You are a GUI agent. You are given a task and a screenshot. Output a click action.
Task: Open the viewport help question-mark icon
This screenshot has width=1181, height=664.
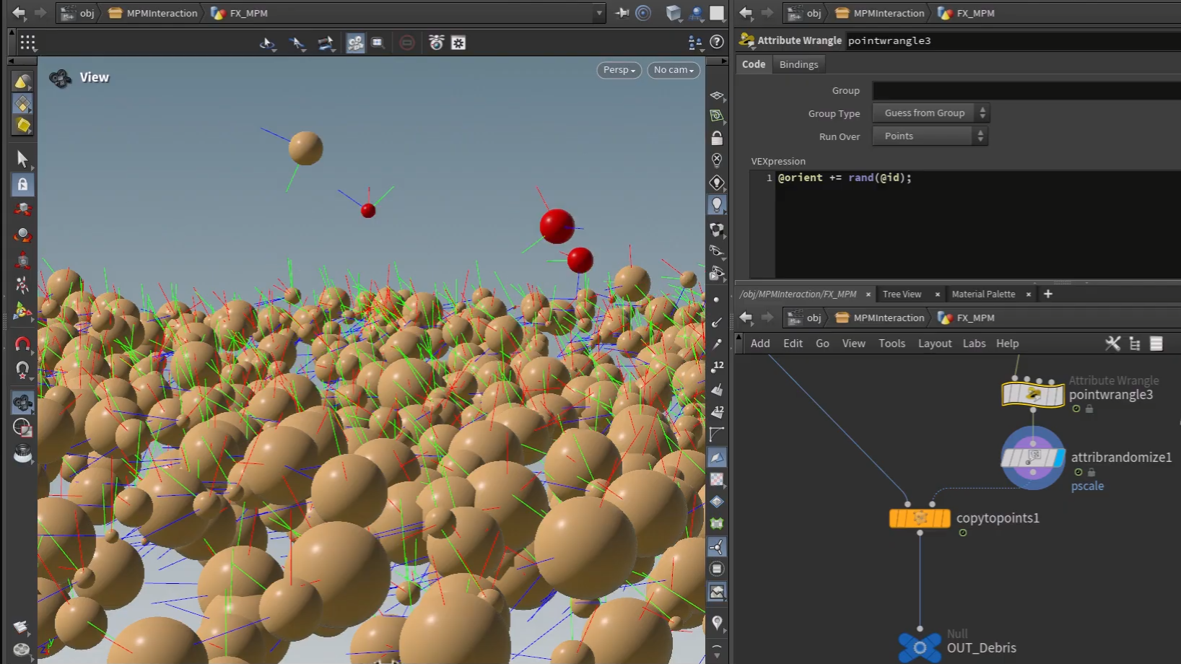(x=717, y=42)
